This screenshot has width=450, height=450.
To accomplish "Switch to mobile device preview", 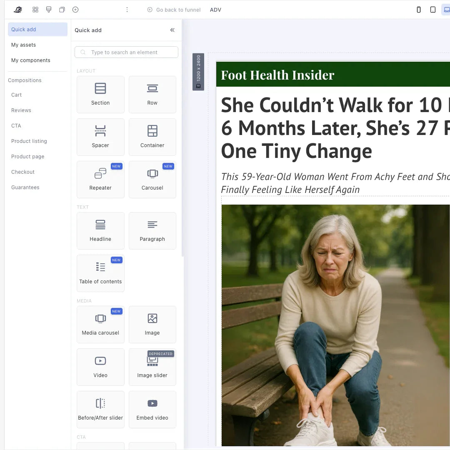I will pos(419,10).
